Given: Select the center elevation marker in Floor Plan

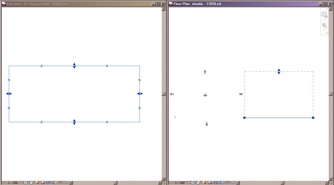Looking at the screenshot, I should tap(205, 95).
